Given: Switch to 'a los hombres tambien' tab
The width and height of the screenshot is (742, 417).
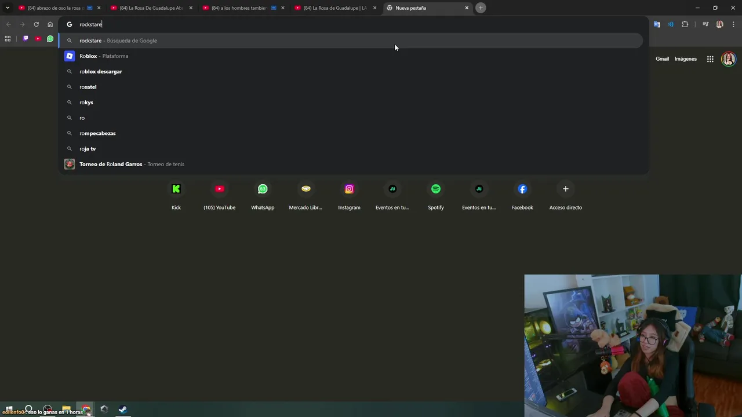Looking at the screenshot, I should click(x=242, y=8).
